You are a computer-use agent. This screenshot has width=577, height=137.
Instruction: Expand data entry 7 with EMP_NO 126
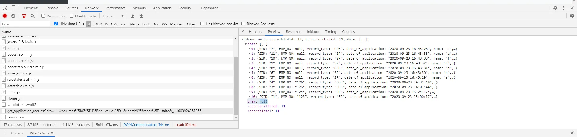[249, 82]
